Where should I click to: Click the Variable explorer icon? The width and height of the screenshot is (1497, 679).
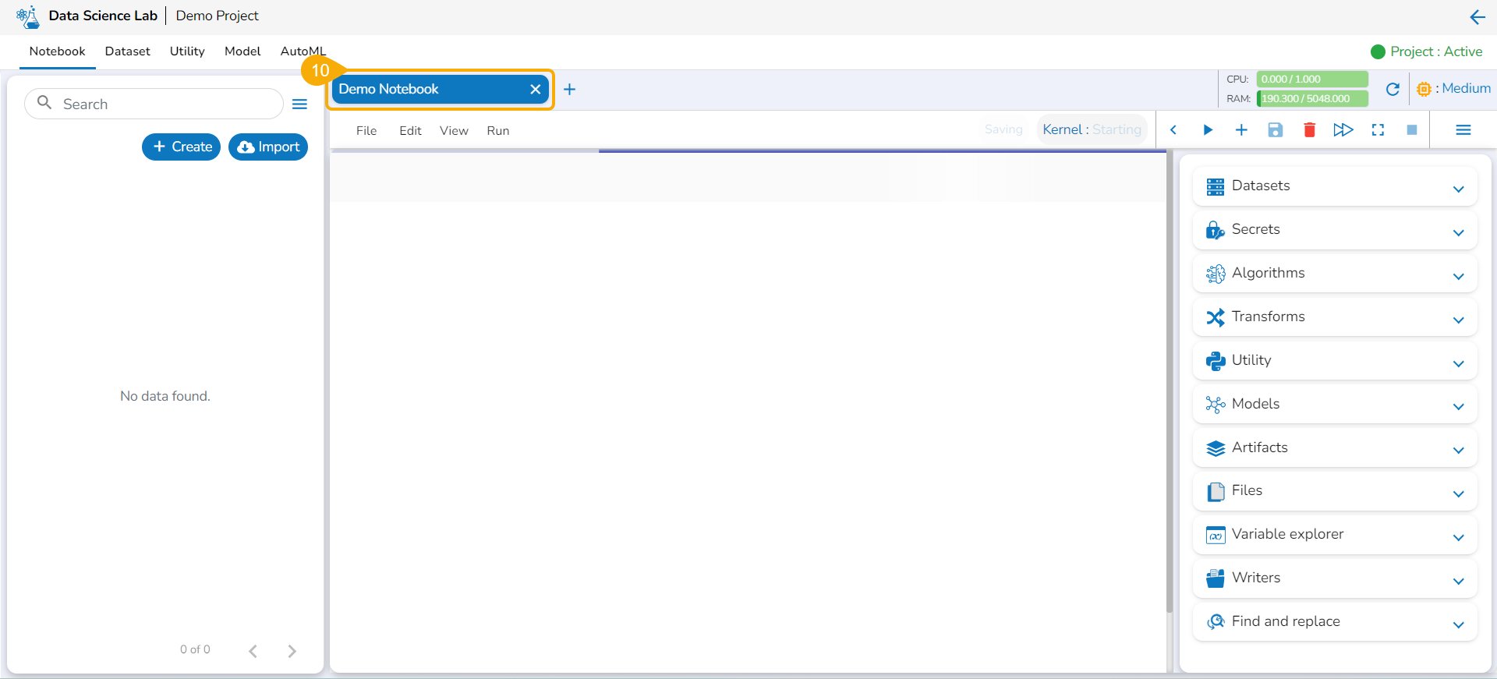coord(1216,535)
